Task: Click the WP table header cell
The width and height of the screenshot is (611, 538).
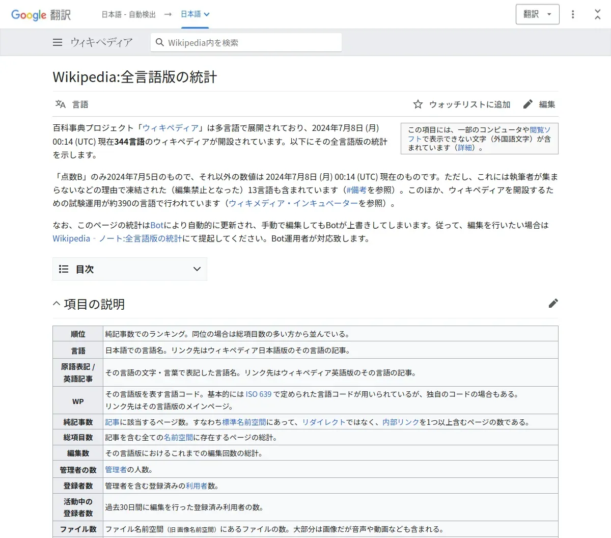Action: coord(78,401)
